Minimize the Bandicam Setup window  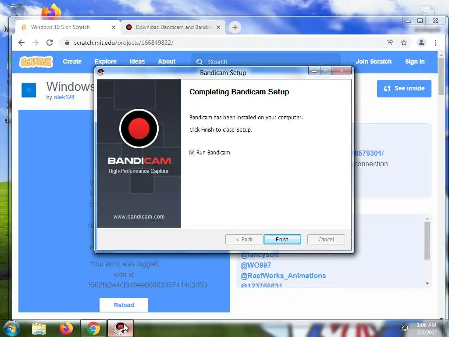(314, 71)
